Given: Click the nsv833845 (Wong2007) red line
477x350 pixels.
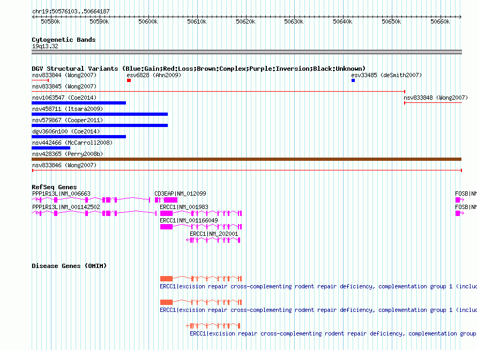Looking at the screenshot, I should point(219,91).
